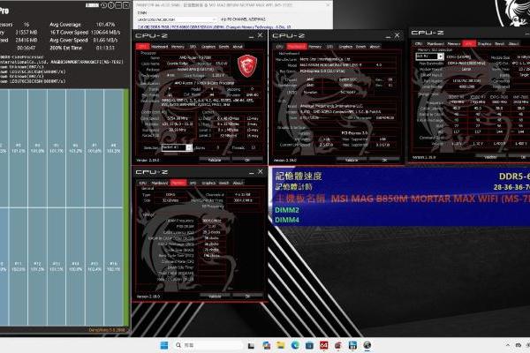Viewport: 530px width, 353px height.
Task: Click Validate in the bottom Memory CPU-Z window
Action: pos(215,296)
